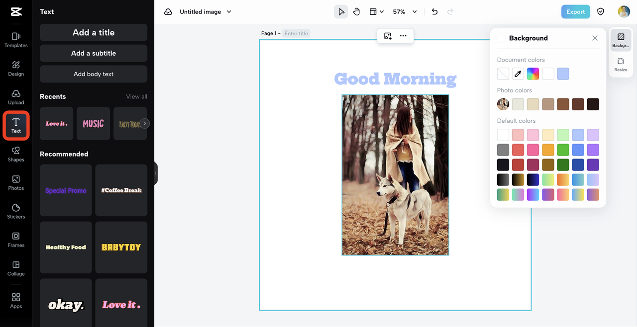
Task: Pick color with the eyedropper tool
Action: (518, 74)
